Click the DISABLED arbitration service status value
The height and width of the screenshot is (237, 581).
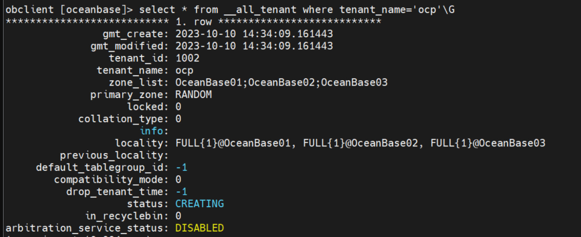coord(200,228)
